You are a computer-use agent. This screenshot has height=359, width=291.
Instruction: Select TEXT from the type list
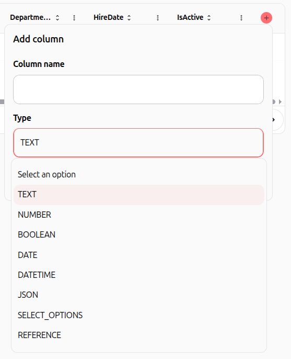click(x=139, y=195)
